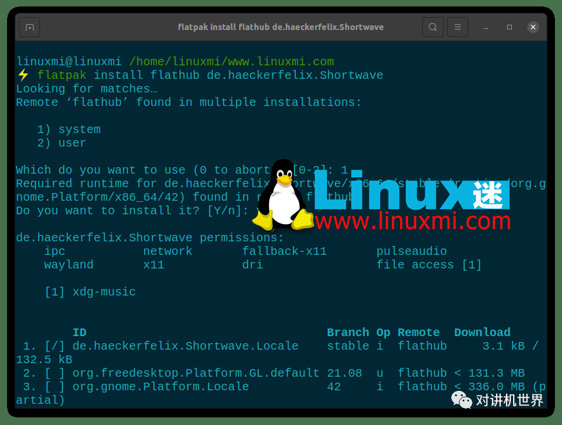Click the 'Branch' column header

[348, 333]
